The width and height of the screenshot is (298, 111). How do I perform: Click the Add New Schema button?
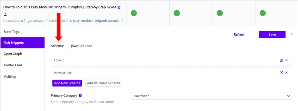click(67, 83)
